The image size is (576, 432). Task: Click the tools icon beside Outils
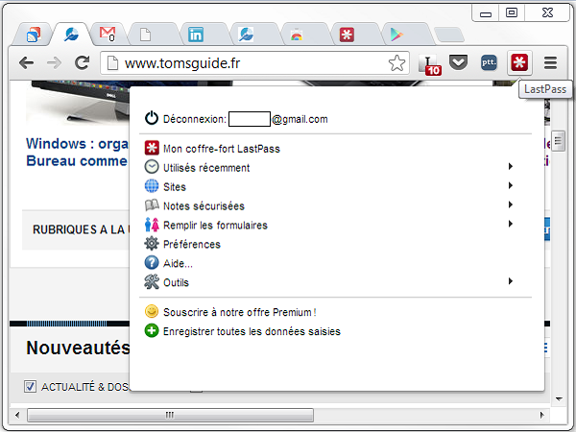pyautogui.click(x=152, y=281)
